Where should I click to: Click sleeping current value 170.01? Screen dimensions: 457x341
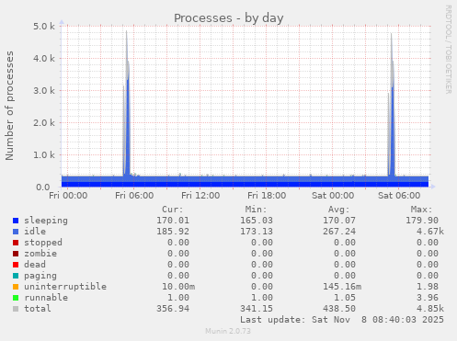[173, 221]
